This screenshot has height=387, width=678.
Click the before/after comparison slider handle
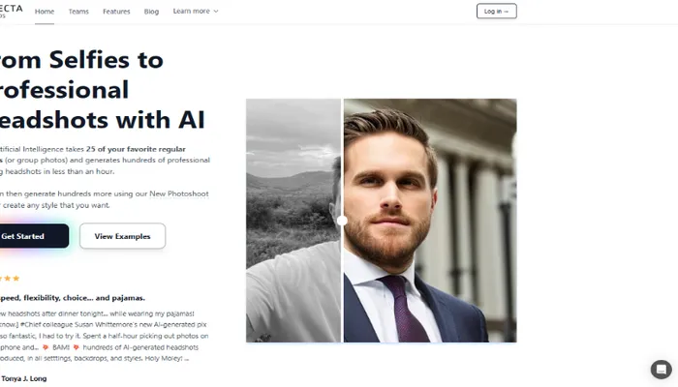(342, 221)
